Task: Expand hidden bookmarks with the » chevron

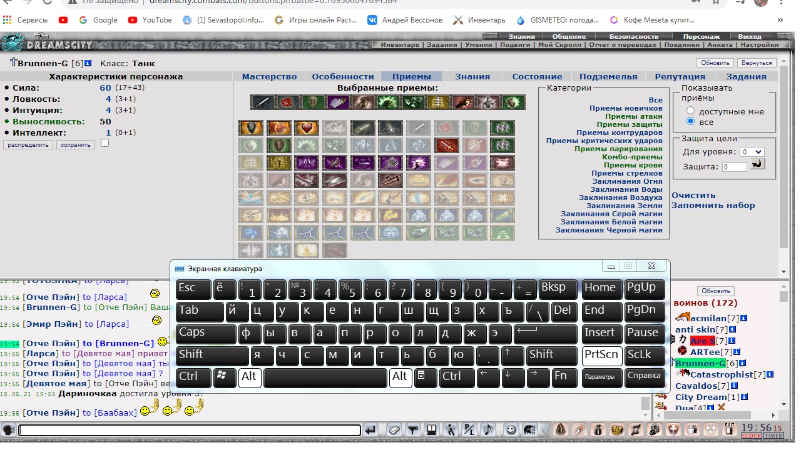Action: click(x=780, y=20)
